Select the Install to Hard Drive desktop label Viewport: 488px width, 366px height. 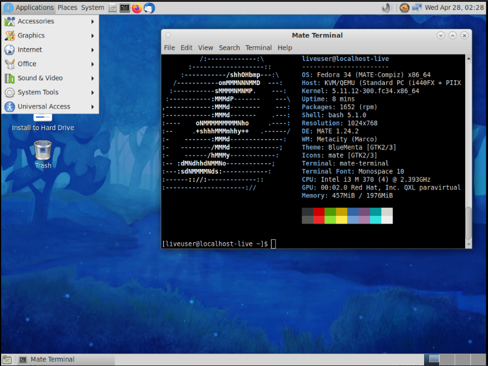tap(43, 128)
